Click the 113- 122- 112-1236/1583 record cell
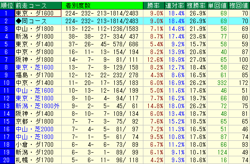The image size is (250, 164). [x=102, y=29]
